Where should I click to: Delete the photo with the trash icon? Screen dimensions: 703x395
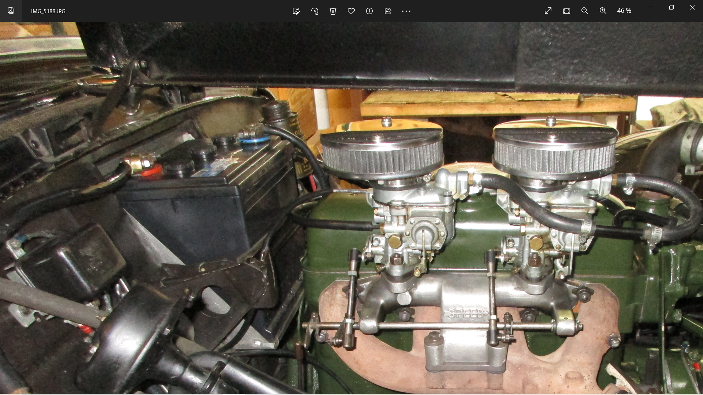(333, 11)
